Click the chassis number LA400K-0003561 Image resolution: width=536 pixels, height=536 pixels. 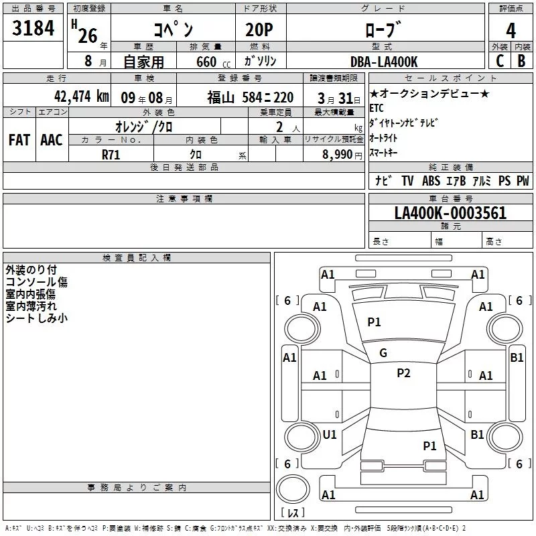[450, 212]
